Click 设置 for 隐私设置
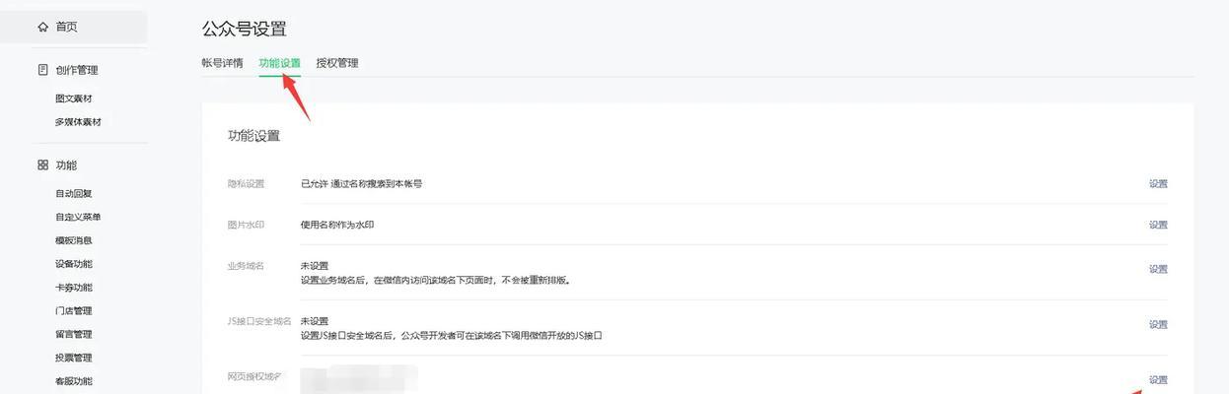Screen dimensions: 1229x394 point(1158,184)
